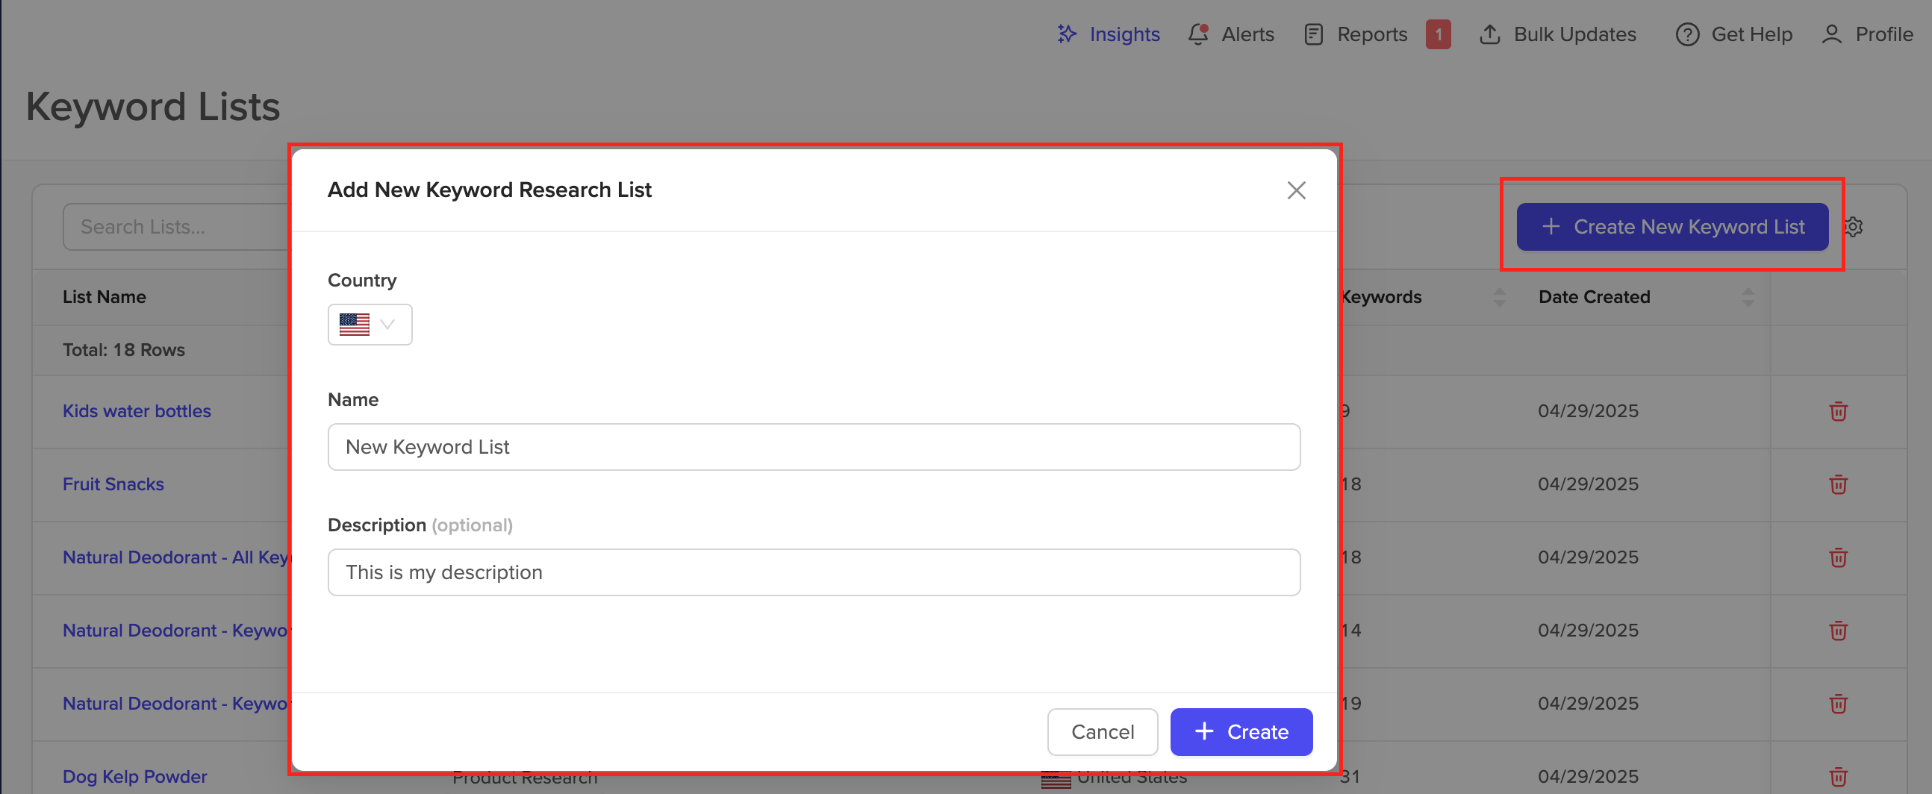This screenshot has width=1932, height=794.
Task: Click the 31 keywords value for Dog Kelp Powder
Action: (x=1350, y=777)
